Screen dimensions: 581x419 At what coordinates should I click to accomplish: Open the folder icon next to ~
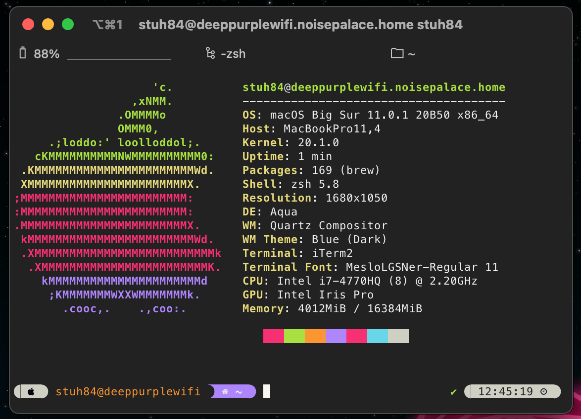click(x=396, y=53)
